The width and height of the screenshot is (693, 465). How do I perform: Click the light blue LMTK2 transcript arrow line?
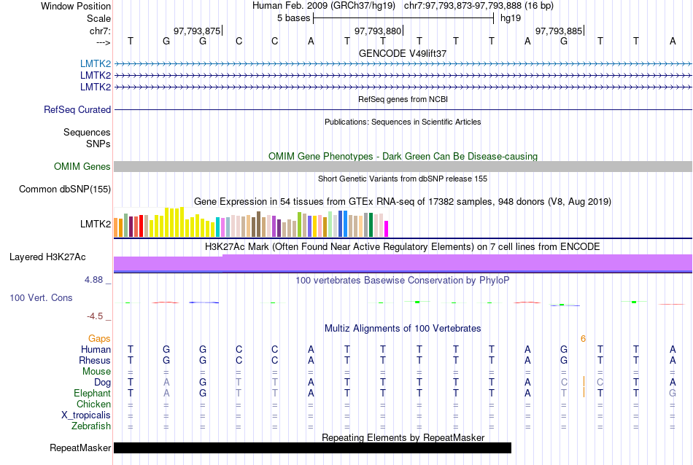403,64
